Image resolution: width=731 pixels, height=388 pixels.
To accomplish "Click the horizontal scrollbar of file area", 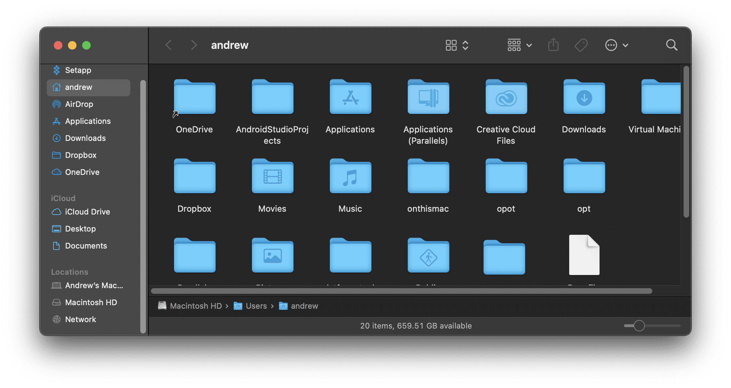I will pos(402,291).
